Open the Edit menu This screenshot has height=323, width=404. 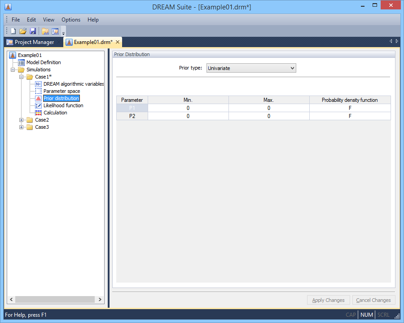31,20
